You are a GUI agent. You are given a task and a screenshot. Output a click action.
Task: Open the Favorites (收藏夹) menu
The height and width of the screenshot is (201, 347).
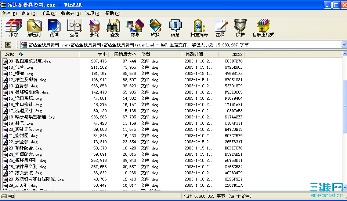point(71,14)
